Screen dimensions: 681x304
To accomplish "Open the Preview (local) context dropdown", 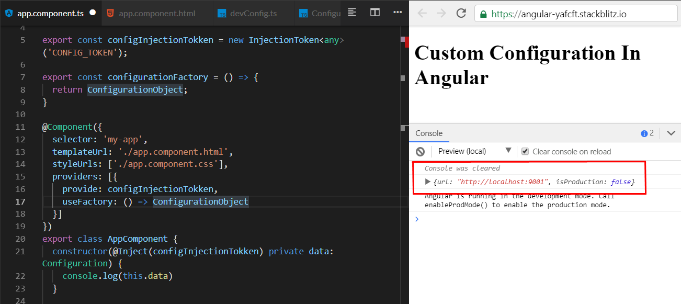I will tap(474, 151).
